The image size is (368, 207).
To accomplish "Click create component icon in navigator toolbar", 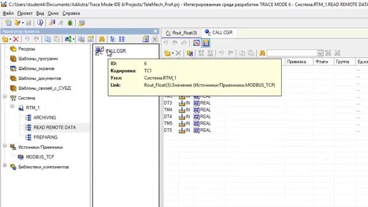I will point(5,39).
